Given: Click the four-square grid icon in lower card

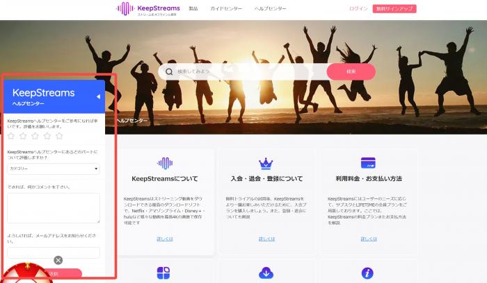Looking at the screenshot, I should 163,273.
